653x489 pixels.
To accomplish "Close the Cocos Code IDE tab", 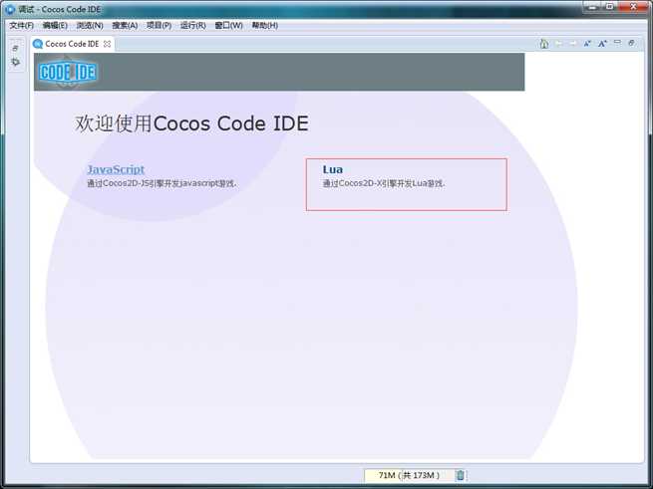I will (107, 44).
